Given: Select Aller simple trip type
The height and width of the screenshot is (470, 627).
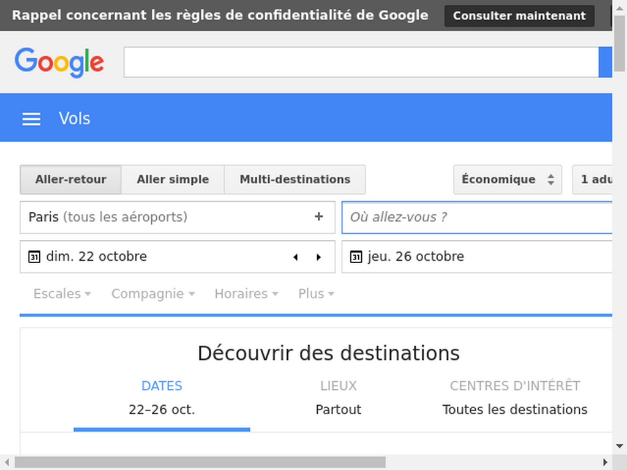Looking at the screenshot, I should (173, 179).
